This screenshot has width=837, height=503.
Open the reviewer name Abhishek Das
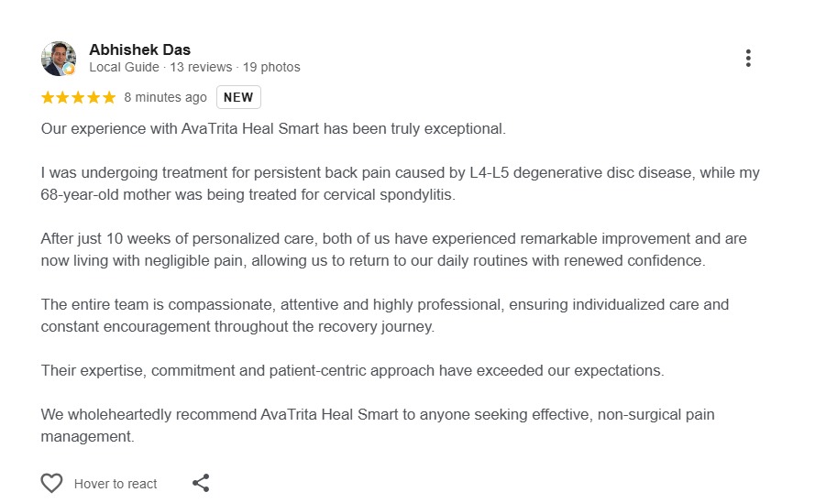(x=140, y=49)
